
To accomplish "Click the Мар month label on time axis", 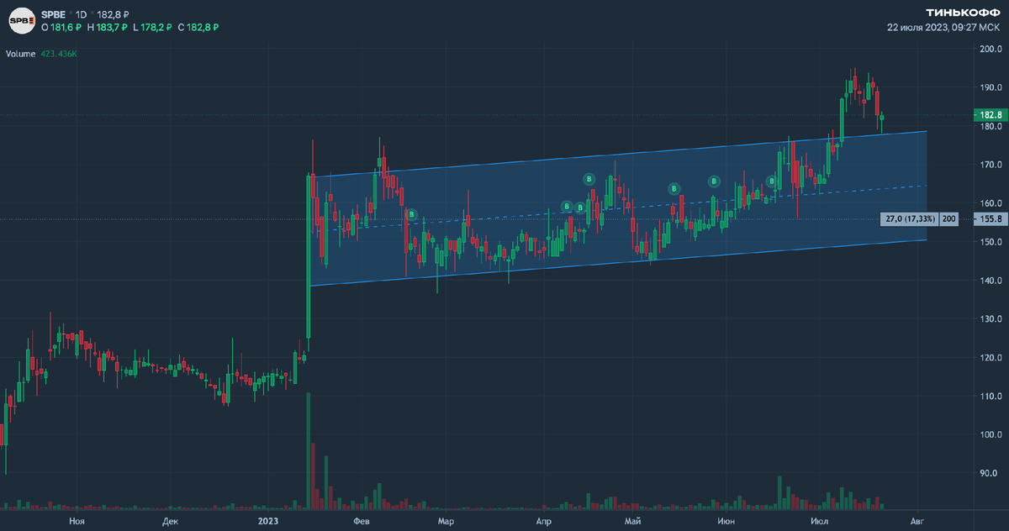I will click(446, 522).
